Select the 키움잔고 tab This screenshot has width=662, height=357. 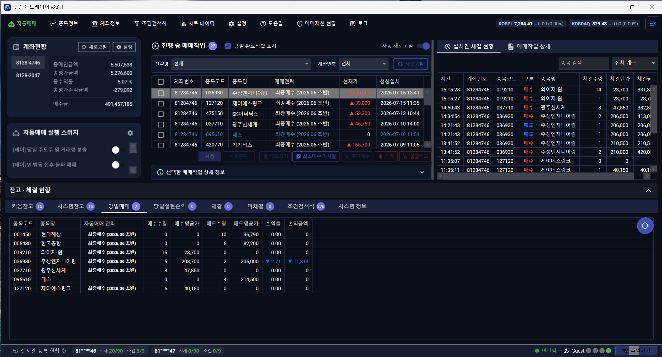(x=28, y=206)
